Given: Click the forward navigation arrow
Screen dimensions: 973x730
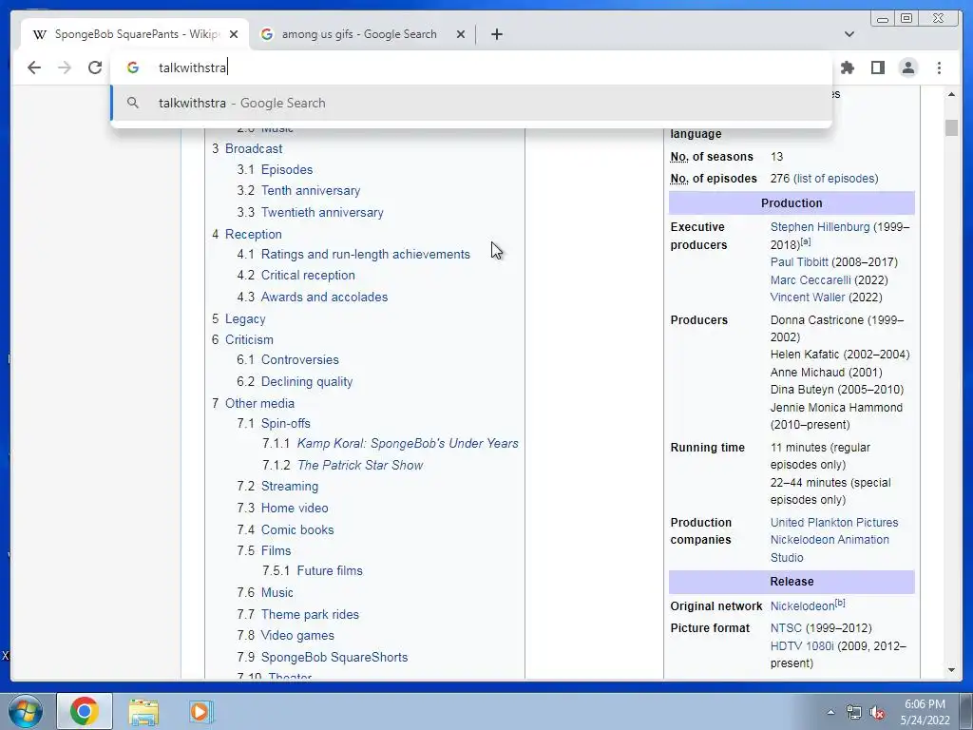Looking at the screenshot, I should point(65,67).
